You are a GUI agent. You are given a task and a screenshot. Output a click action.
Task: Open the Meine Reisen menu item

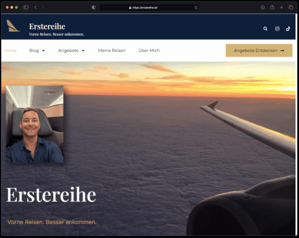coord(112,51)
